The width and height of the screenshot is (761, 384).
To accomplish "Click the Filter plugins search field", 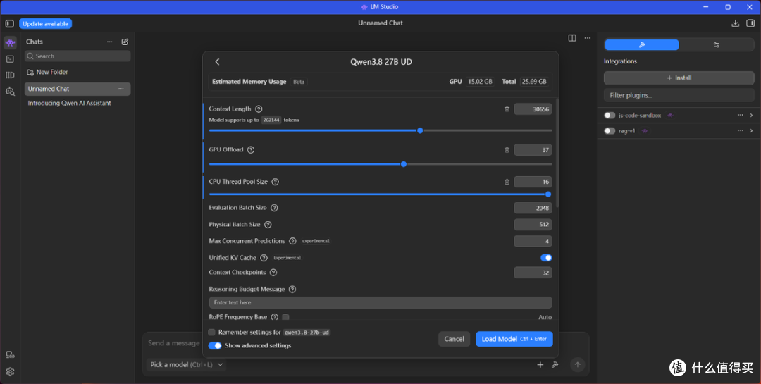I will 679,95.
